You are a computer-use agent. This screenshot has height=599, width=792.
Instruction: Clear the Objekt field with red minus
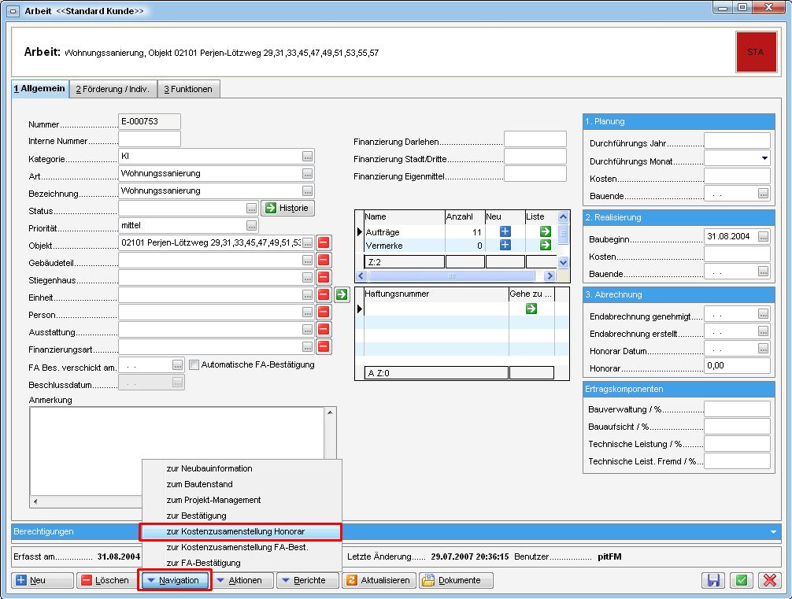point(324,242)
